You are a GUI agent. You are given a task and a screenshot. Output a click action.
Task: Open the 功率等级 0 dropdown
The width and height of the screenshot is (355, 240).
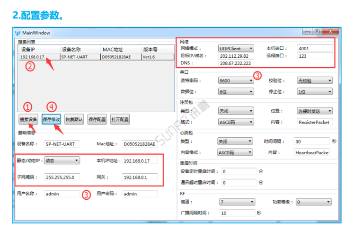[x=314, y=202]
